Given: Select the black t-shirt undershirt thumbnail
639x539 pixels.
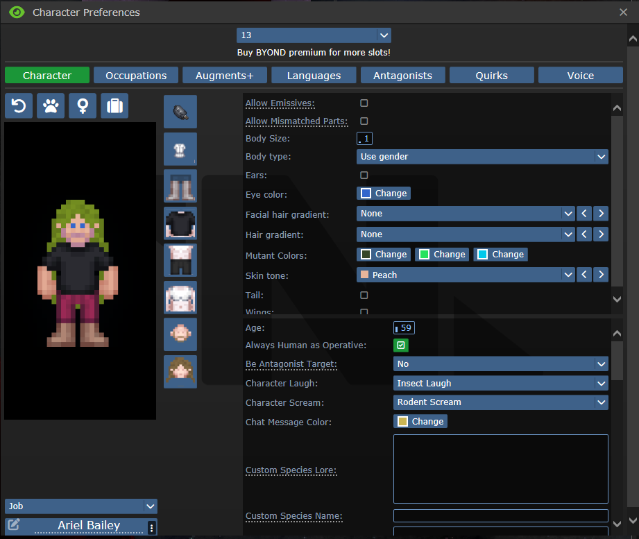Looking at the screenshot, I should coord(180,223).
